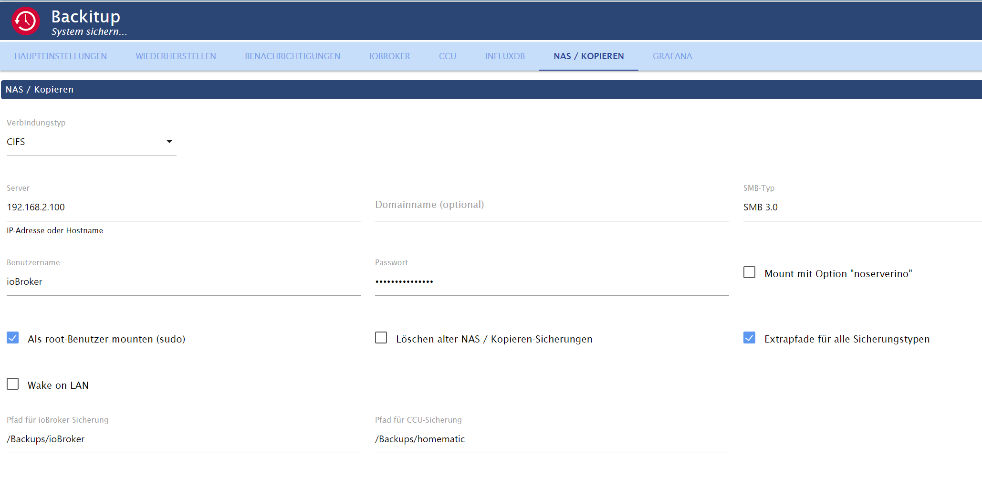This screenshot has height=478, width=982.
Task: Open the Grafana tab
Action: 672,56
